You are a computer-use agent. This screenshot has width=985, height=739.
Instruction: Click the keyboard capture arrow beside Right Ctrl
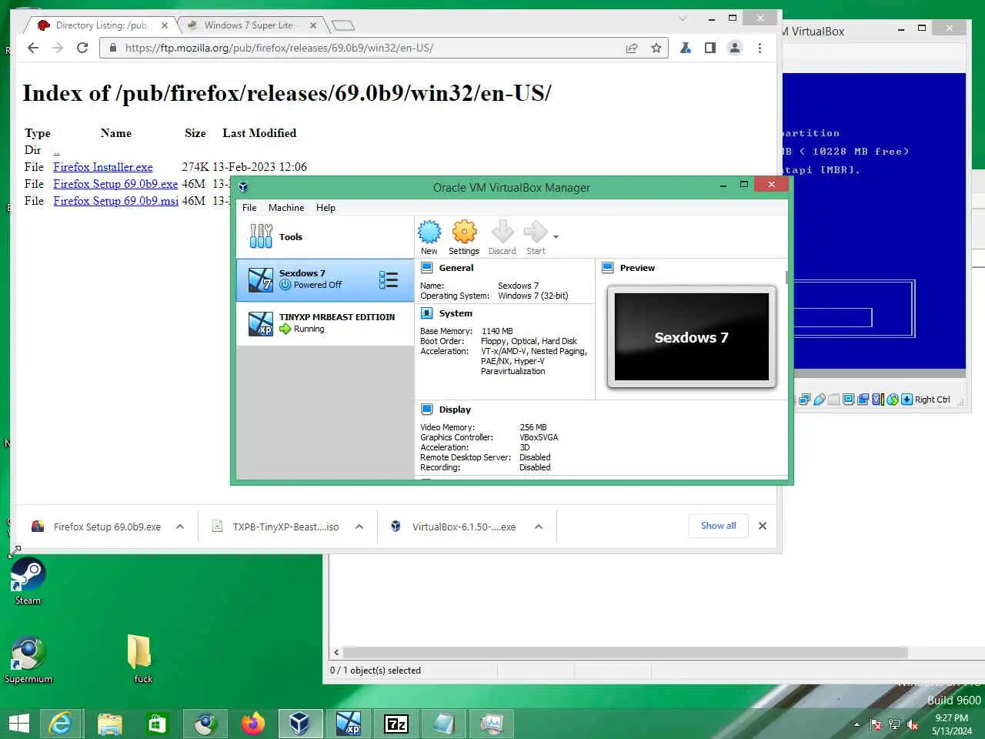[x=907, y=400]
